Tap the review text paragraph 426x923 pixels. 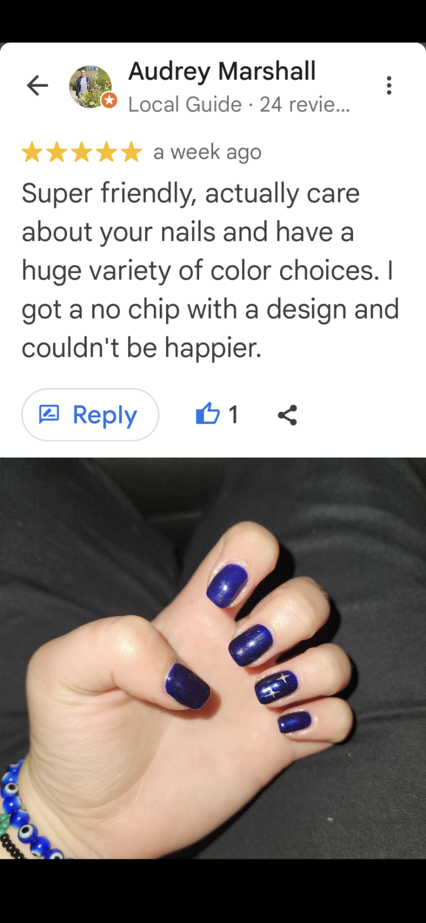[210, 271]
